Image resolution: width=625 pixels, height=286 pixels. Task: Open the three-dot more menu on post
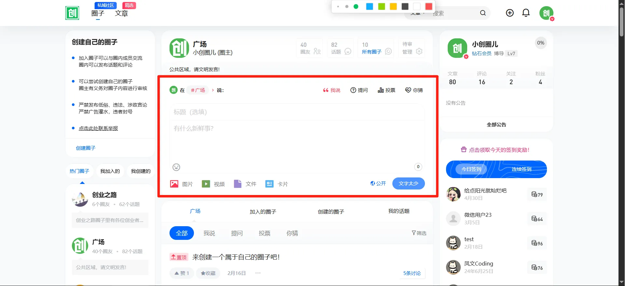coord(258,273)
